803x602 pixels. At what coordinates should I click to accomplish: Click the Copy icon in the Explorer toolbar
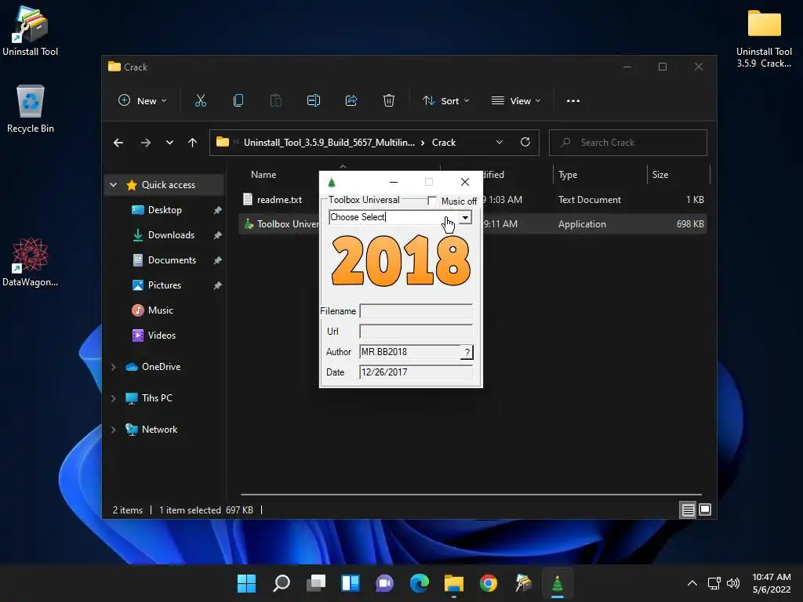[238, 101]
